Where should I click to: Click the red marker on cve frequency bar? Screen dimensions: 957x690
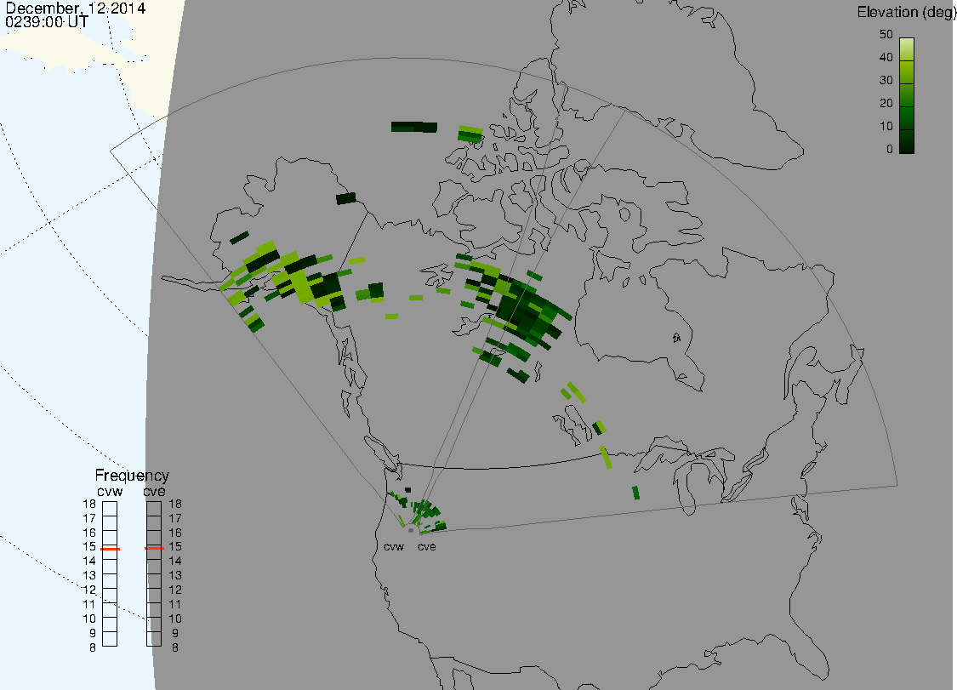pyautogui.click(x=154, y=548)
